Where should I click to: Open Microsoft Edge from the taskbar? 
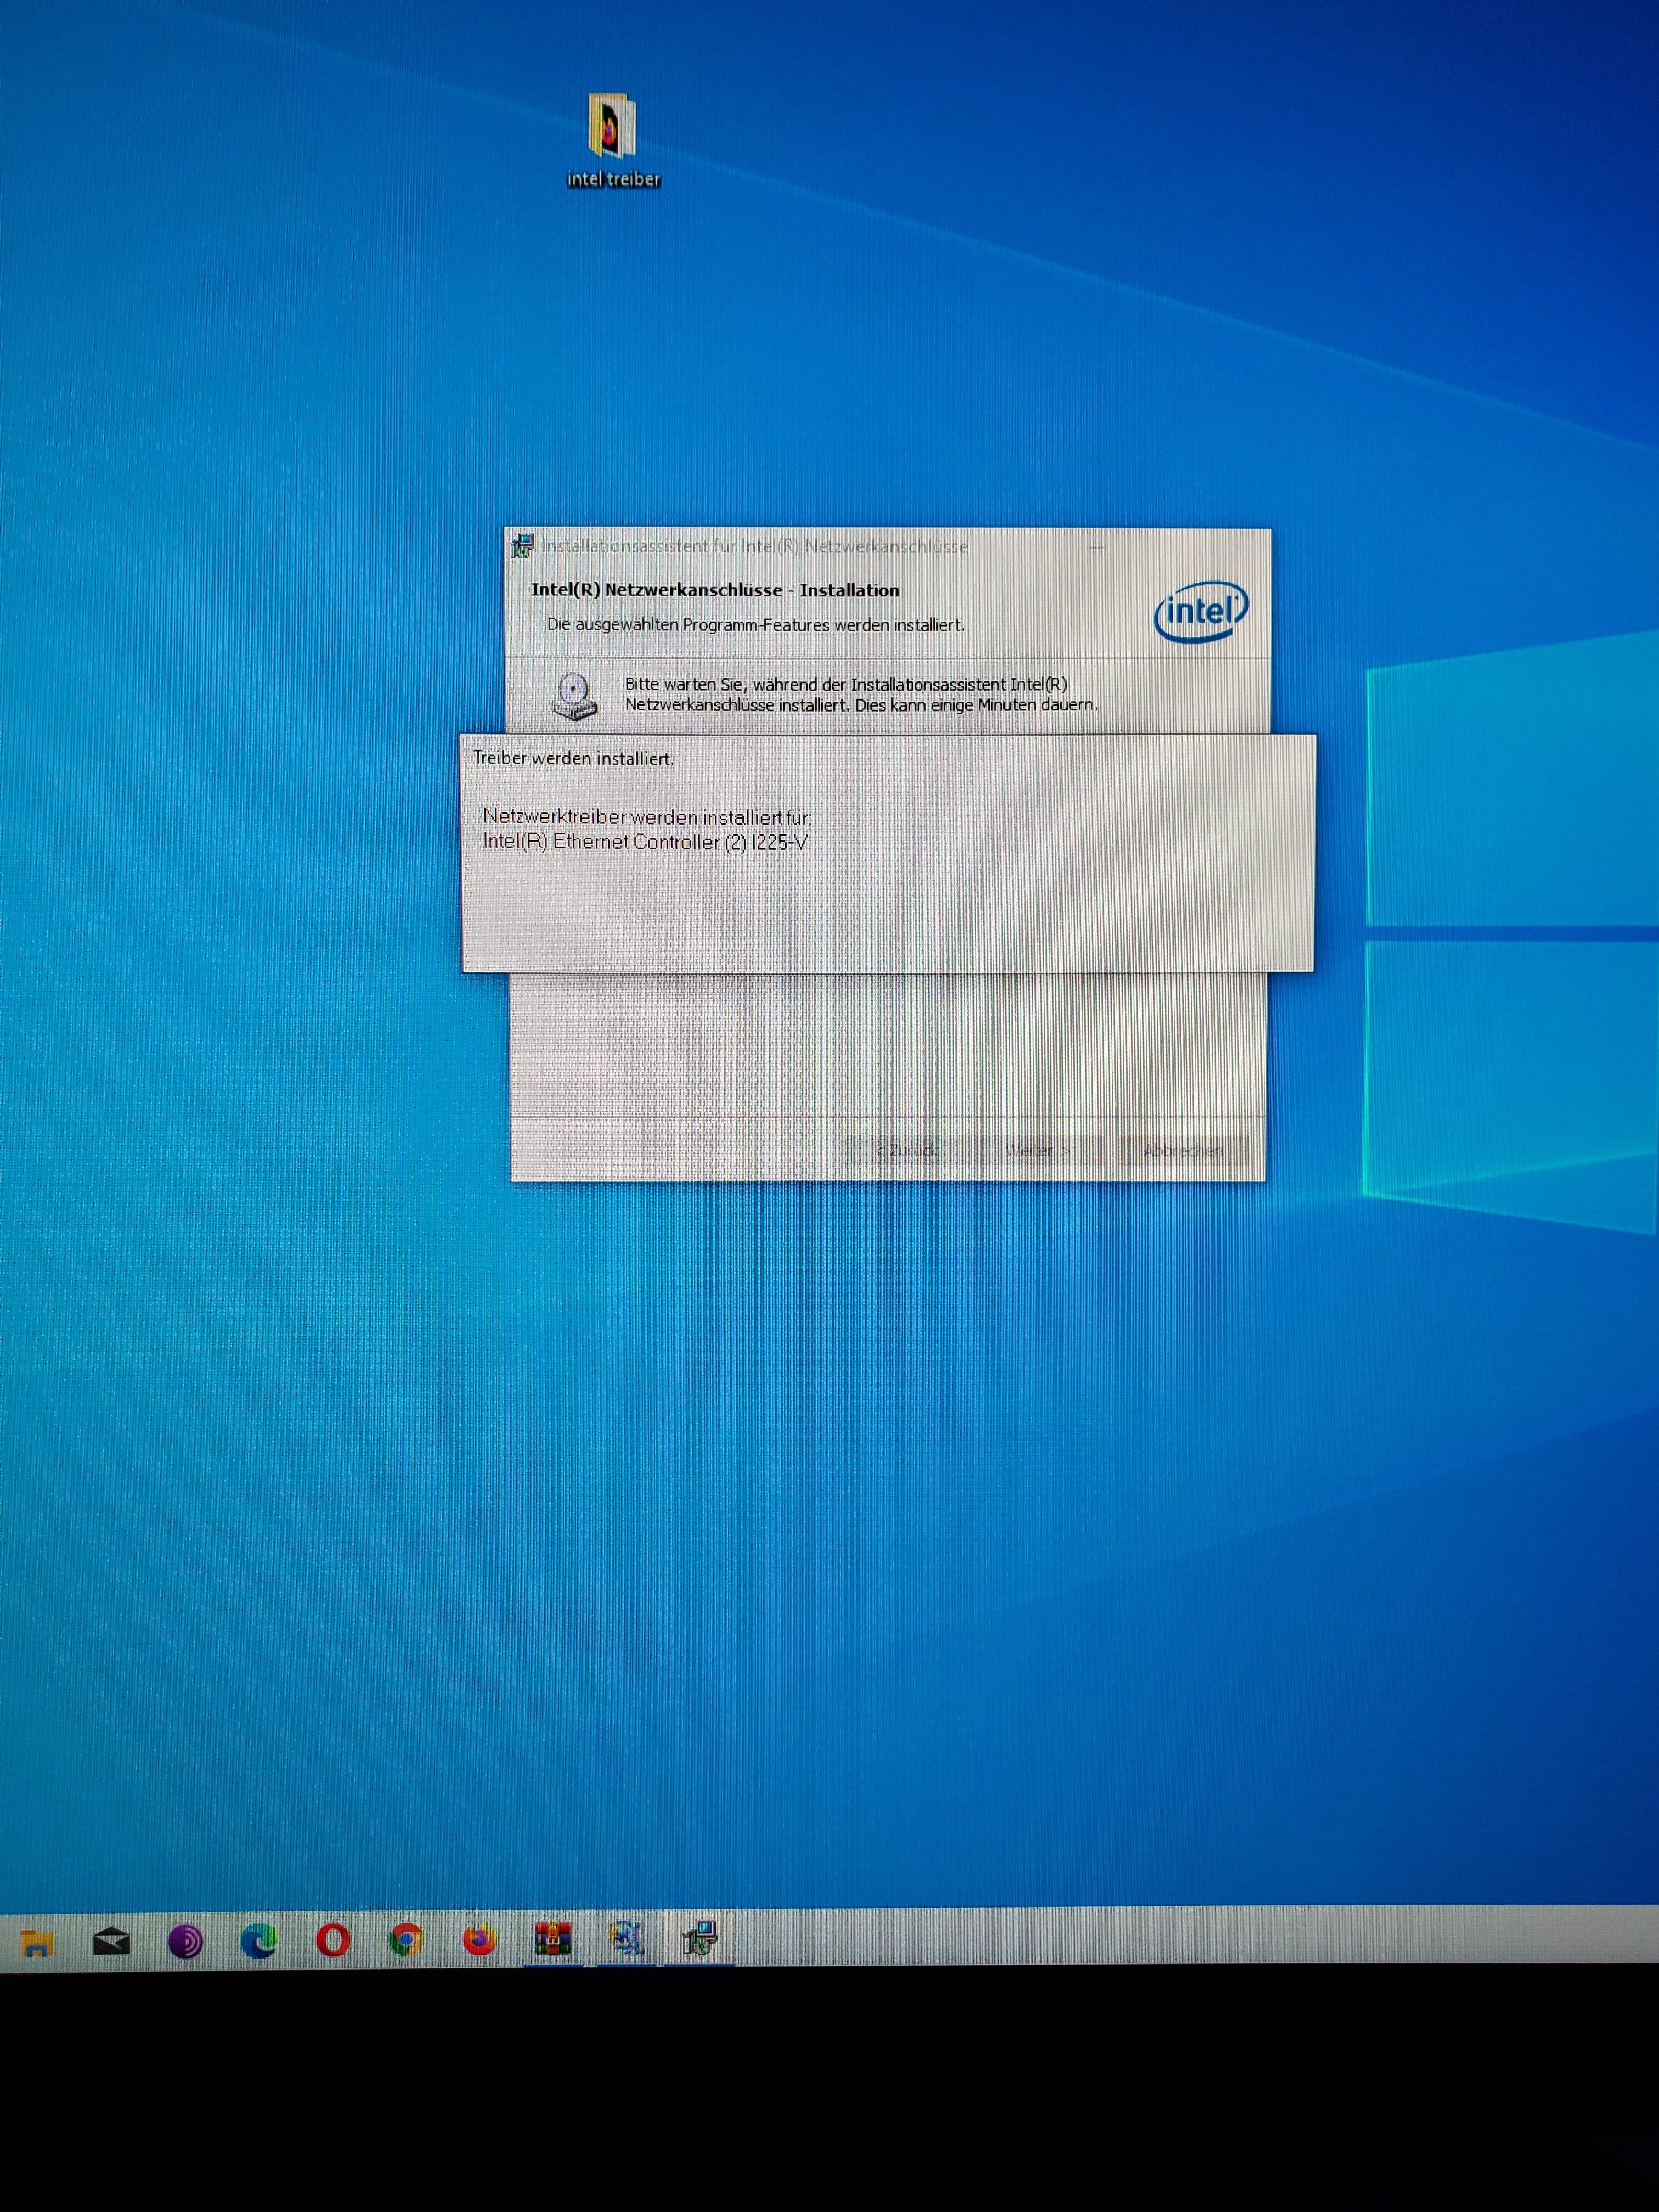click(x=259, y=1941)
